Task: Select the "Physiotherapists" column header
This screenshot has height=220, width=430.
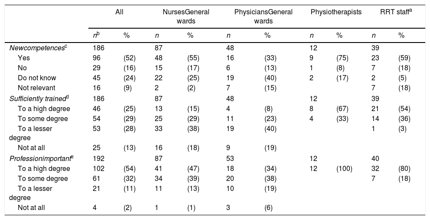Action: click(x=336, y=13)
